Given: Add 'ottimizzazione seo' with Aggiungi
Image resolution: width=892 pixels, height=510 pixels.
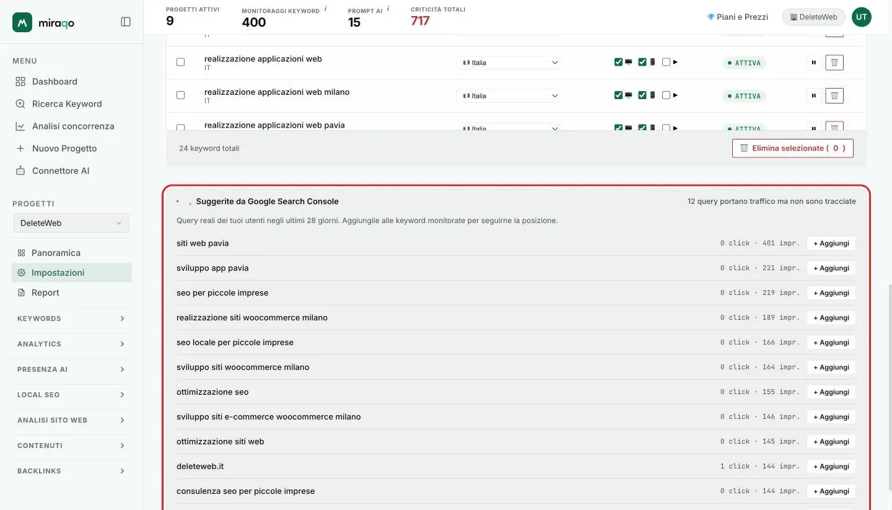Looking at the screenshot, I should click(831, 392).
